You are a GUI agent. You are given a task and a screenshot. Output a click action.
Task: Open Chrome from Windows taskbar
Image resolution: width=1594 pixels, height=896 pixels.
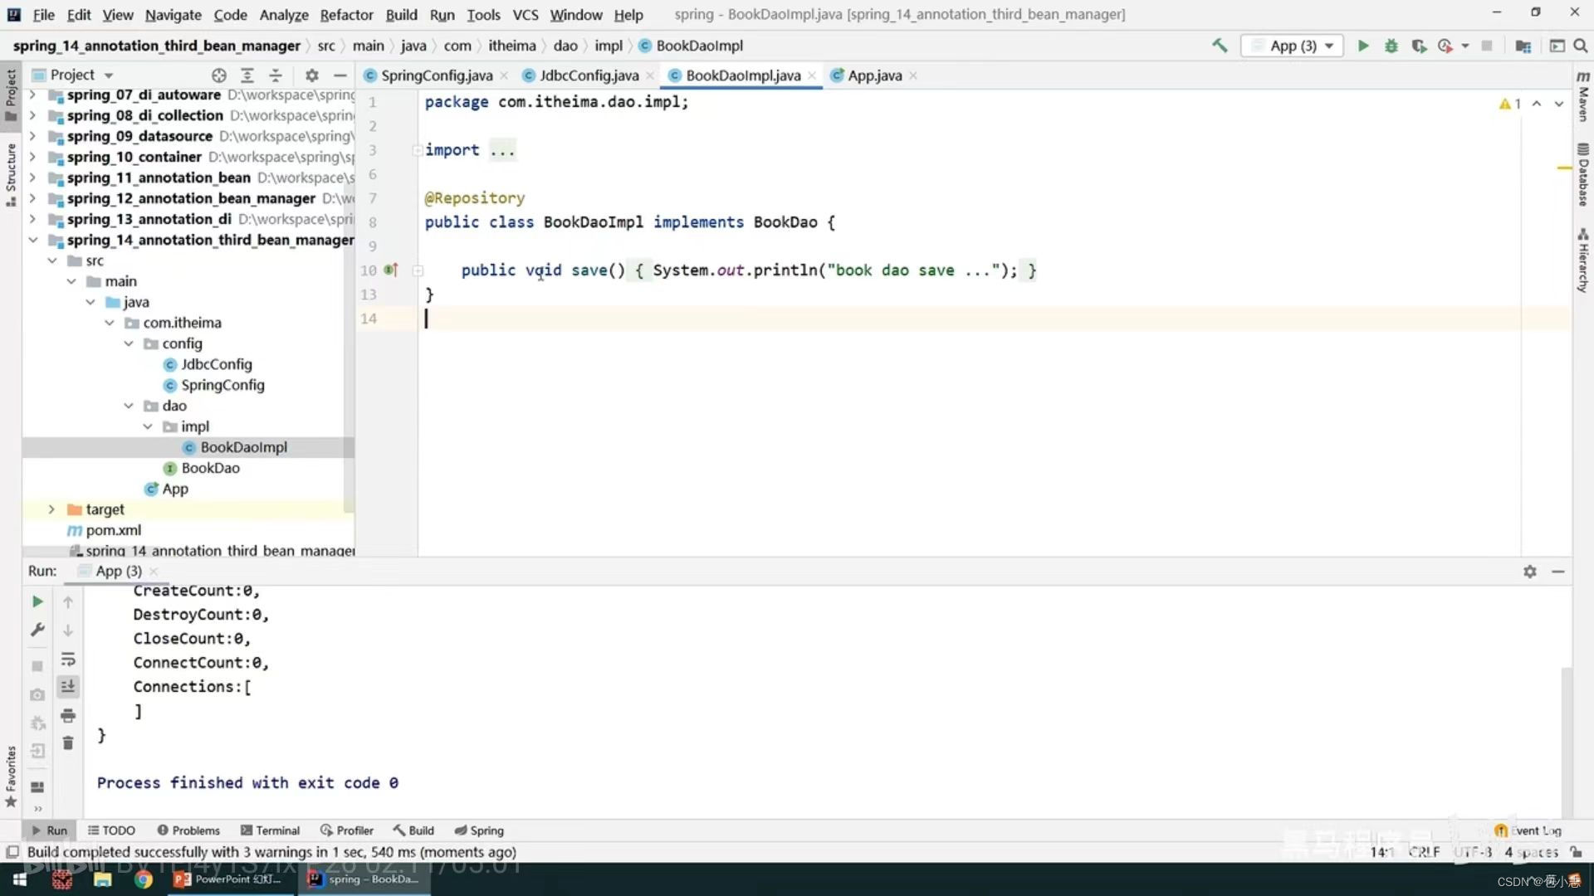[144, 879]
